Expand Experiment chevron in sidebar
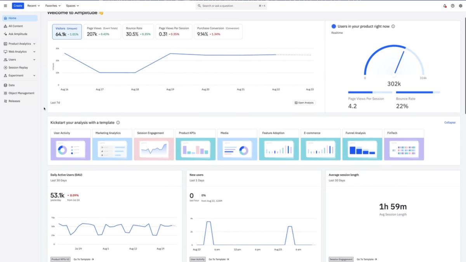The height and width of the screenshot is (262, 466). (x=34, y=76)
